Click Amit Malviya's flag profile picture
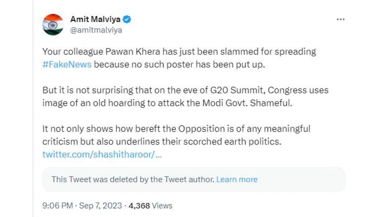This screenshot has width=386, height=217. [x=53, y=24]
